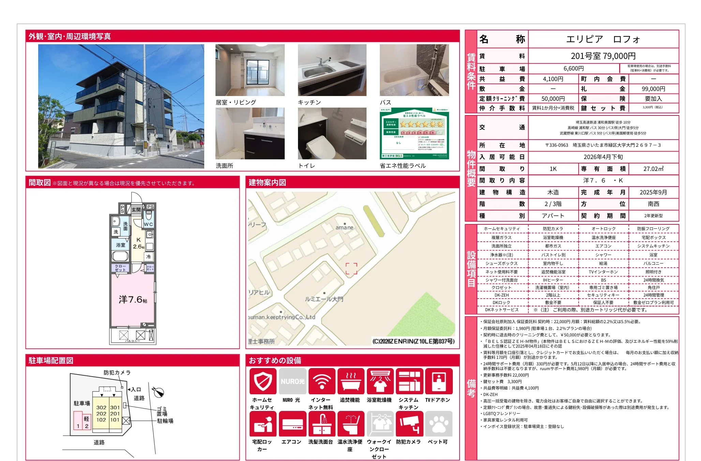Click the エアコン air conditioner icon
This screenshot has height=461, width=701.
[292, 424]
